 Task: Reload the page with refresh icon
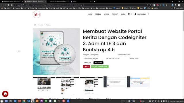click(8, 5)
